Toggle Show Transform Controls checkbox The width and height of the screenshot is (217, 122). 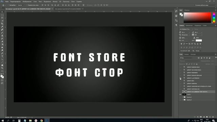click(x=27, y=5)
